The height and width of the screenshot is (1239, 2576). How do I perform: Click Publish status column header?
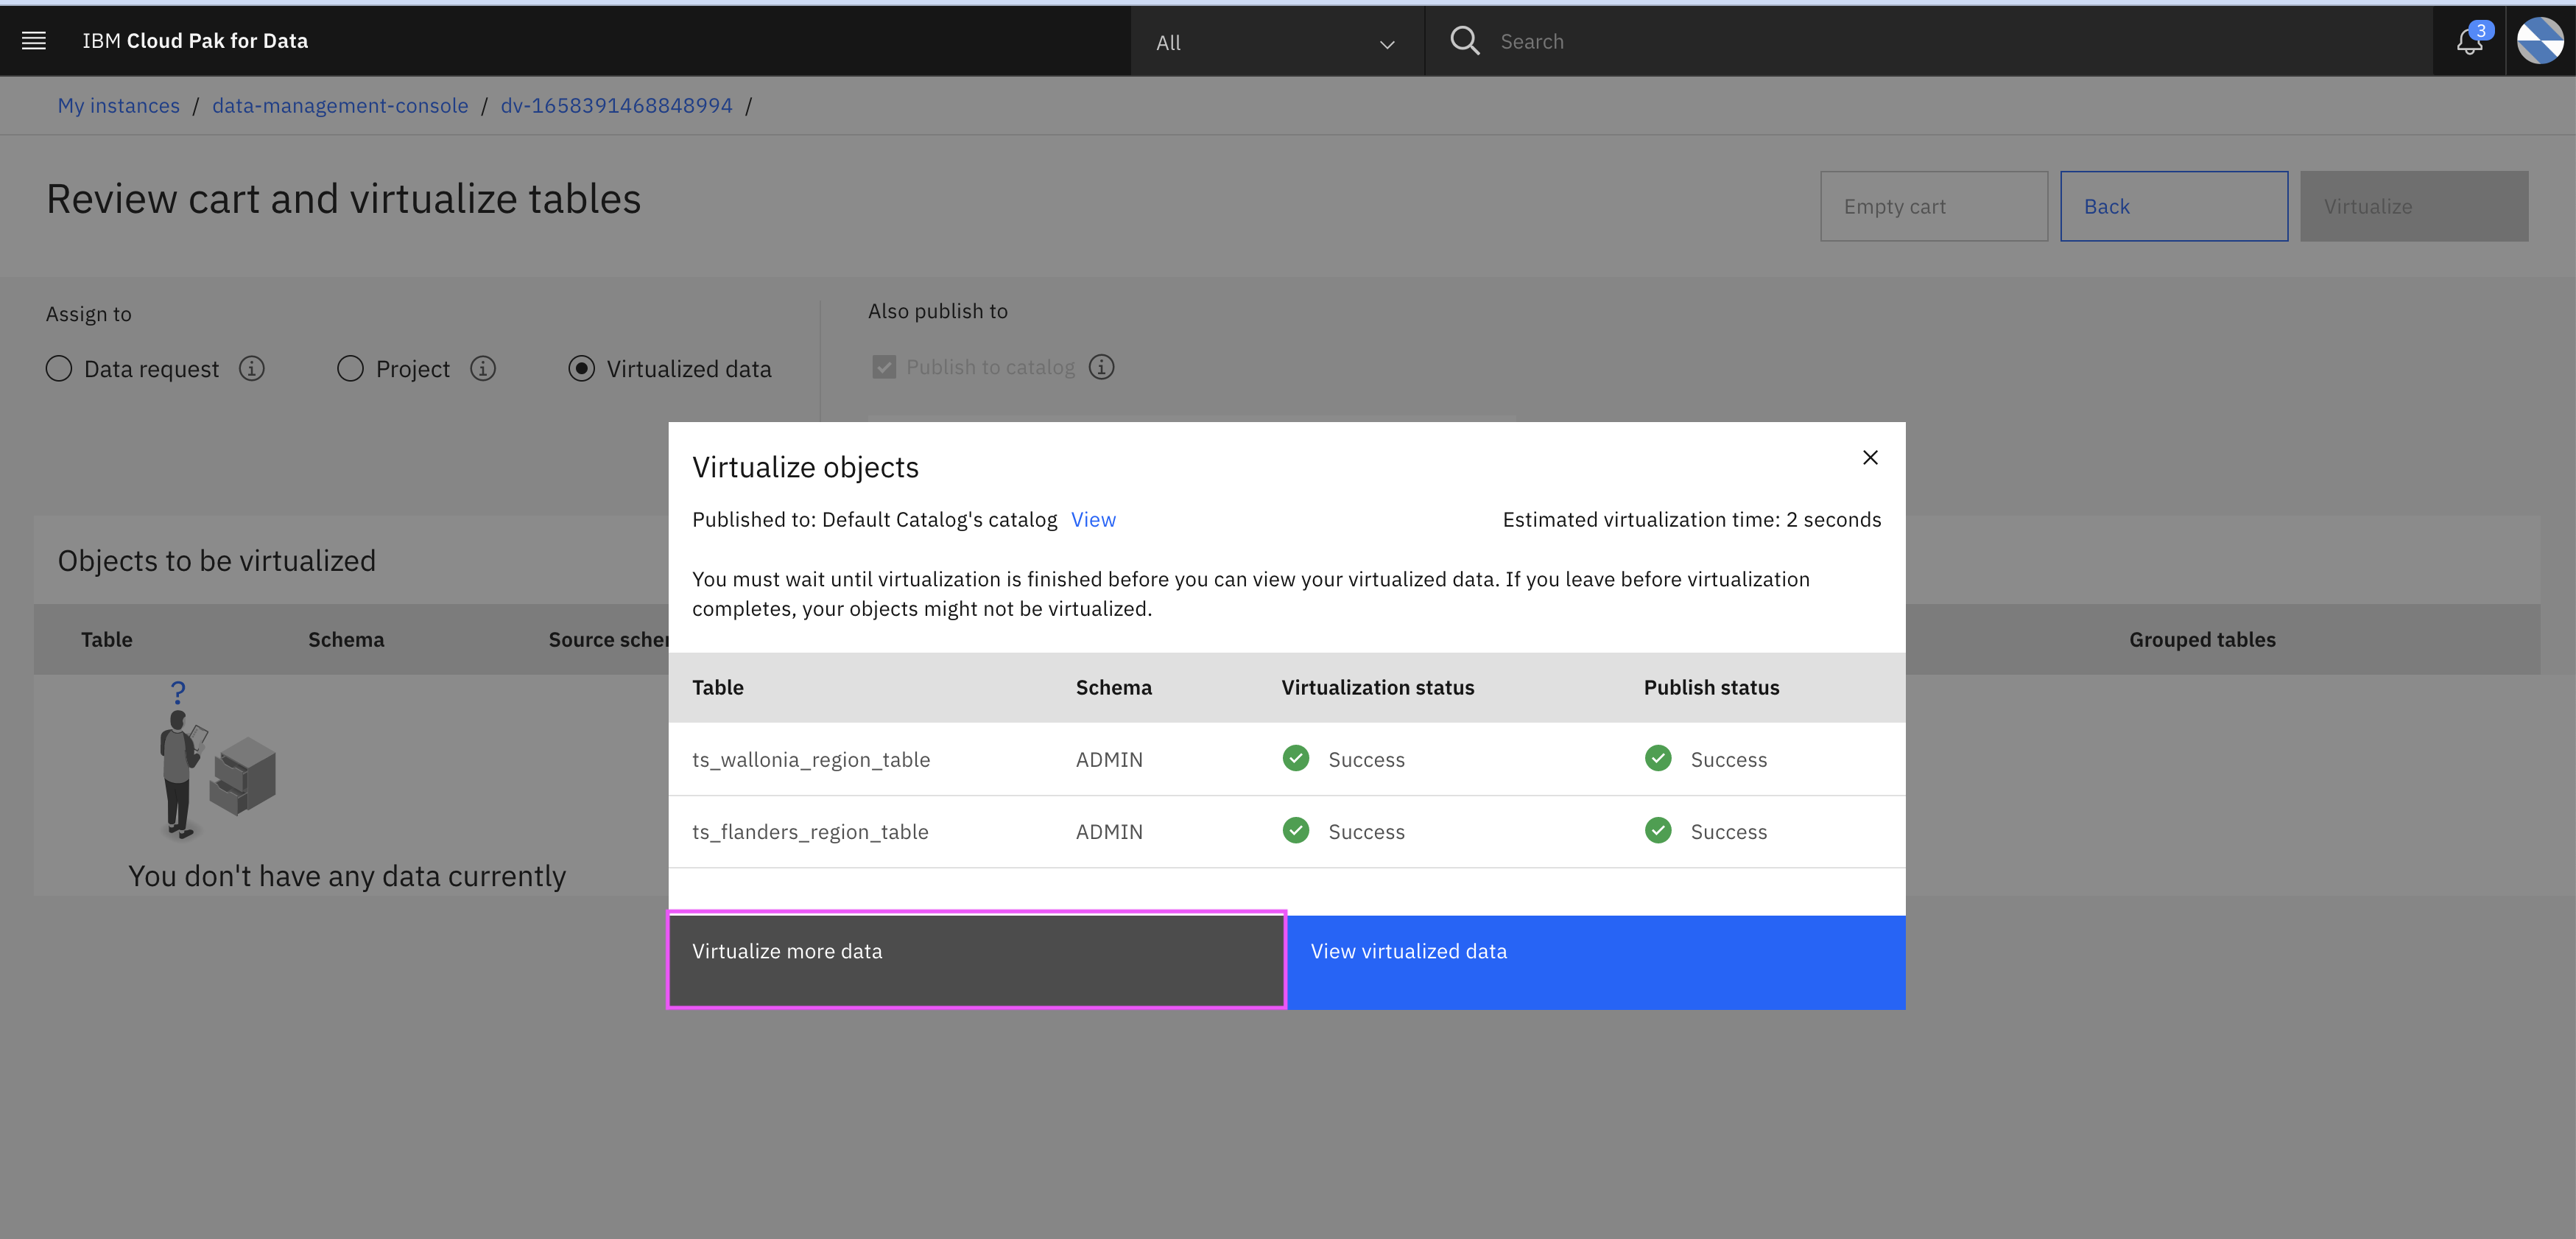tap(1711, 687)
